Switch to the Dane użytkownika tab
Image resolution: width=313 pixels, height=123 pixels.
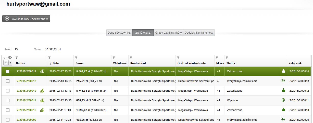[119, 33]
